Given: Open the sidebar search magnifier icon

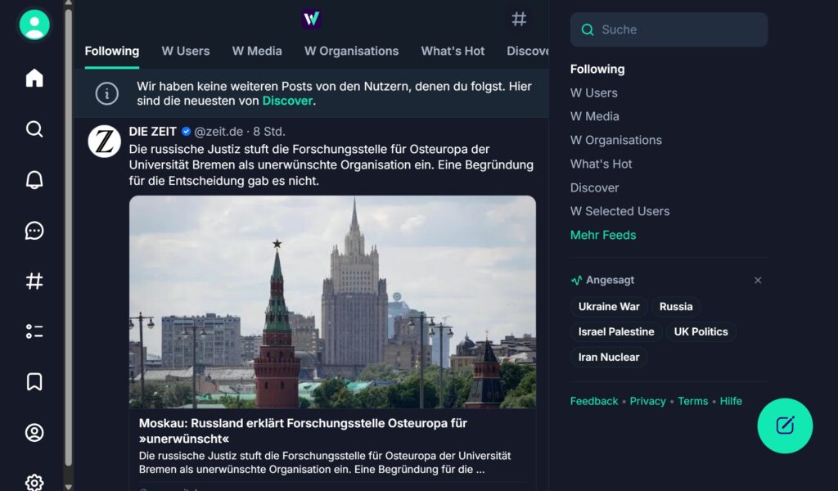Looking at the screenshot, I should tap(34, 128).
